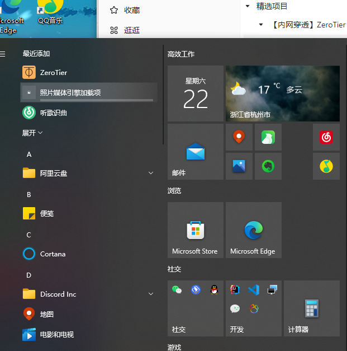
Task: Open the remote desktop monitor icon in 开发
Action: [x=272, y=289]
